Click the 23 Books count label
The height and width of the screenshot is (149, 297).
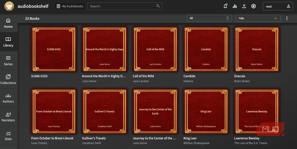tap(32, 19)
